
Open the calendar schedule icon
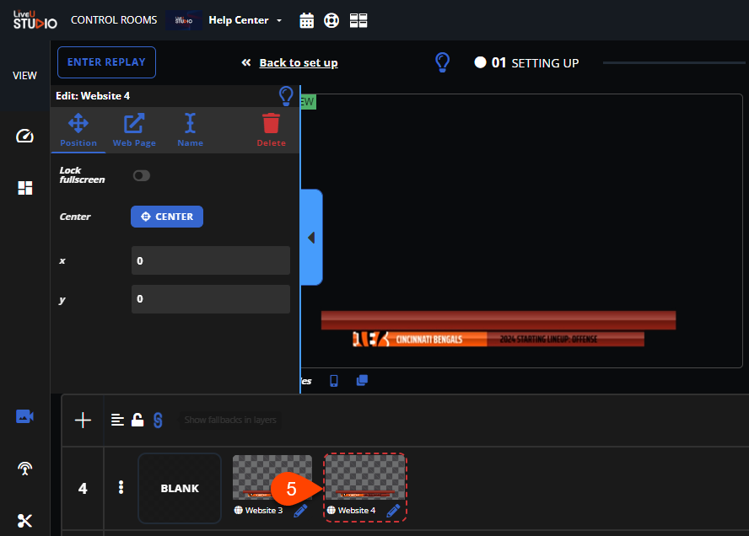tap(307, 20)
